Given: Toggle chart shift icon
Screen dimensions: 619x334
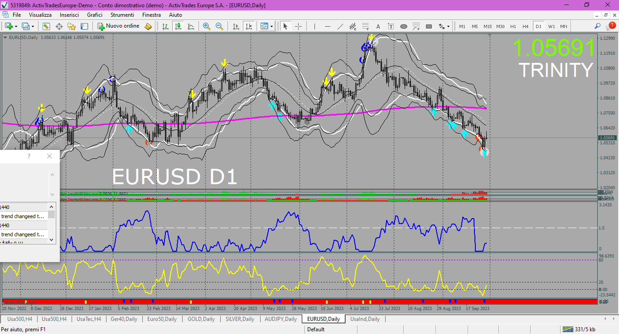Looking at the screenshot, I should point(248,26).
